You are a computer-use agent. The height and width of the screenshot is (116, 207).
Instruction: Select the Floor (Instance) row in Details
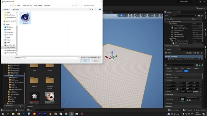click(184, 56)
